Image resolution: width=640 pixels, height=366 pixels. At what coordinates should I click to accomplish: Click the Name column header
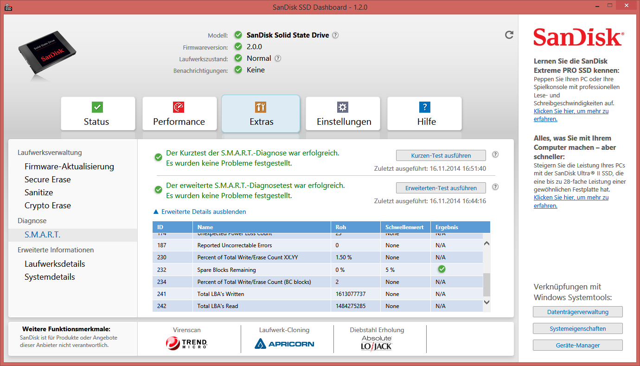tap(262, 227)
